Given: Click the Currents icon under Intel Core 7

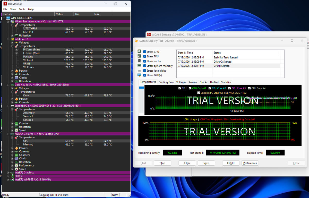Looking at the screenshot, I should [16, 74].
